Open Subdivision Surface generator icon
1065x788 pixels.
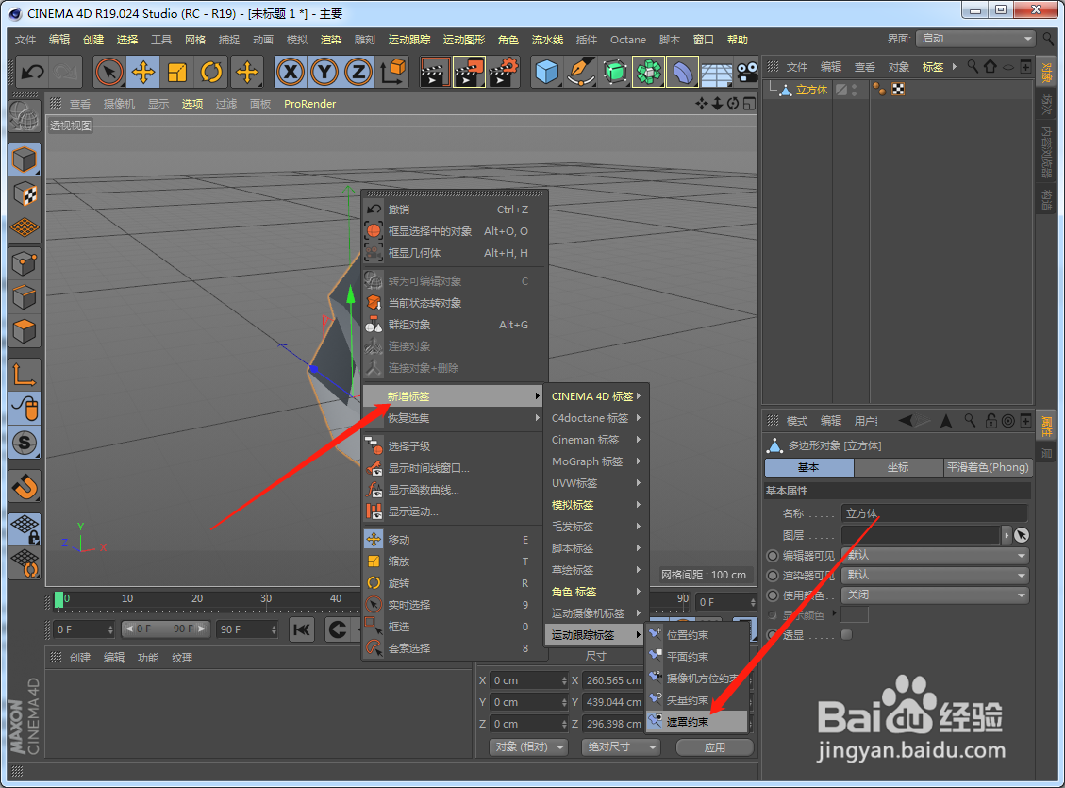click(x=615, y=72)
